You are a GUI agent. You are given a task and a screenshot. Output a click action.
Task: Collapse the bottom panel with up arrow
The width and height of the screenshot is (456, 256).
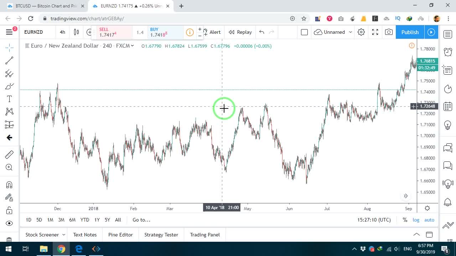coord(416,234)
